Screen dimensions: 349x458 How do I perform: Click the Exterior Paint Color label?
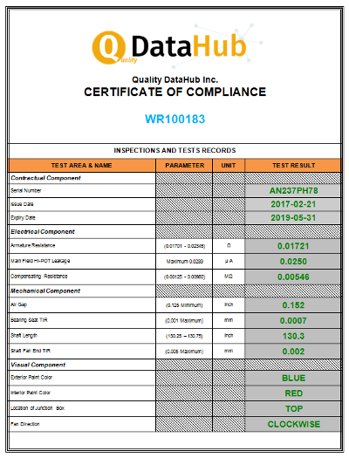31,378
